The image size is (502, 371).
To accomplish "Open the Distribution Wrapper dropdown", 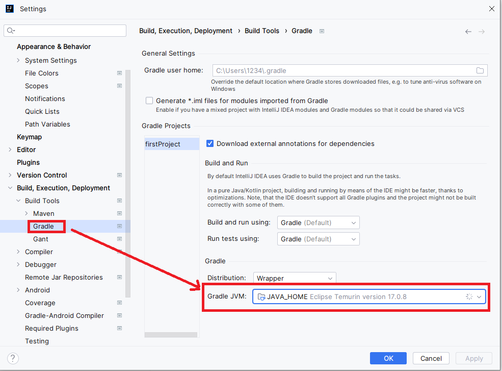I will [295, 278].
